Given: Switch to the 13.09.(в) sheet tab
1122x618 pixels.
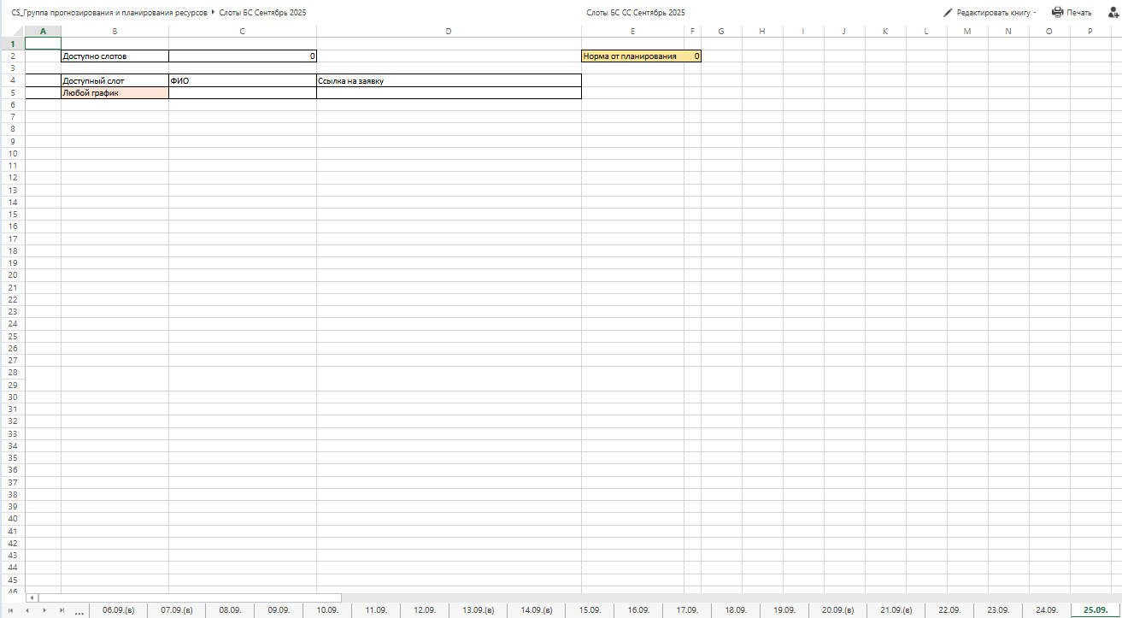Looking at the screenshot, I should [478, 610].
